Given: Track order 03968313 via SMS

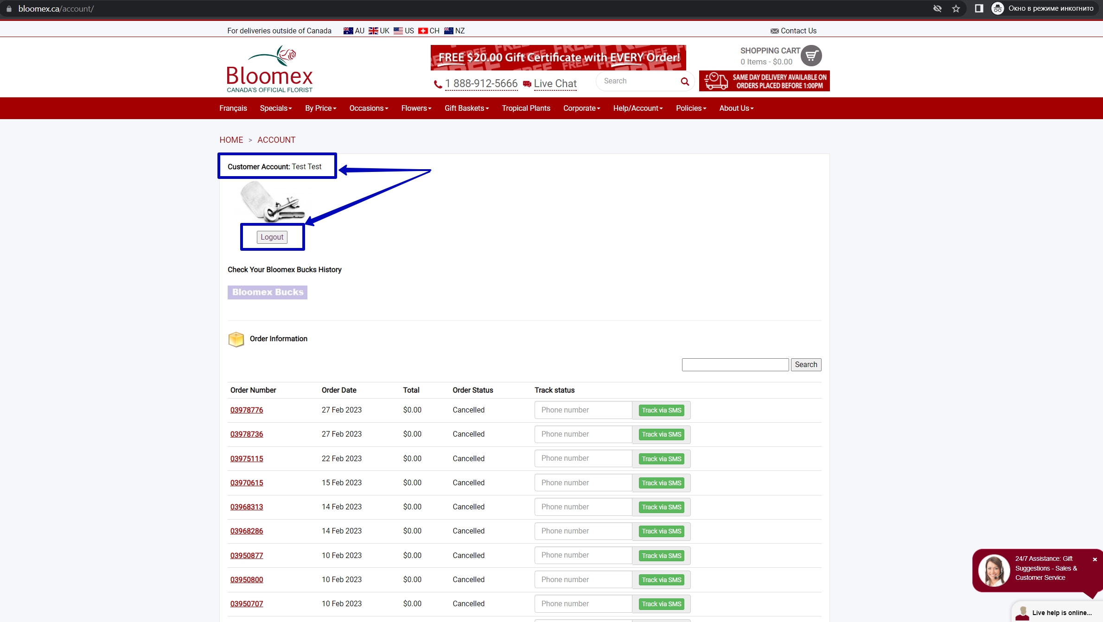Looking at the screenshot, I should click(662, 507).
